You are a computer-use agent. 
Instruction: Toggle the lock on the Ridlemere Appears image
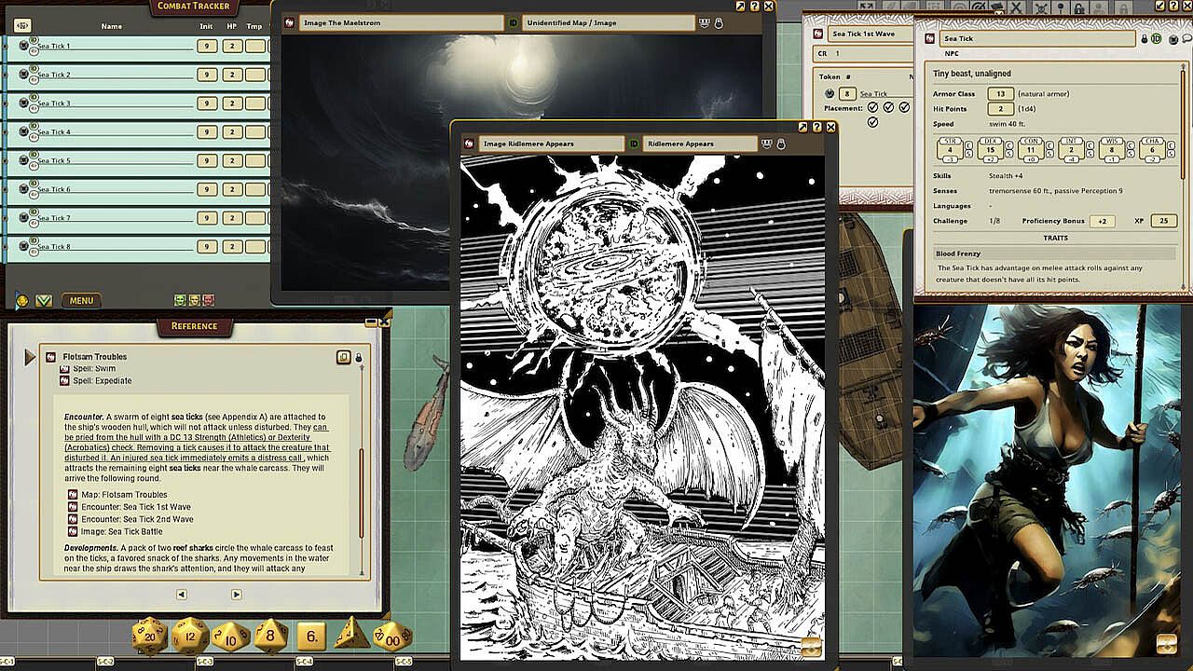point(781,144)
